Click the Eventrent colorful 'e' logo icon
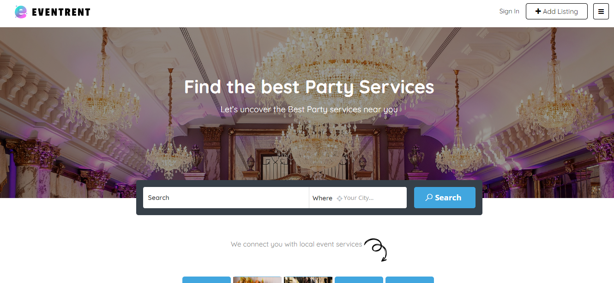The width and height of the screenshot is (614, 283). [21, 12]
